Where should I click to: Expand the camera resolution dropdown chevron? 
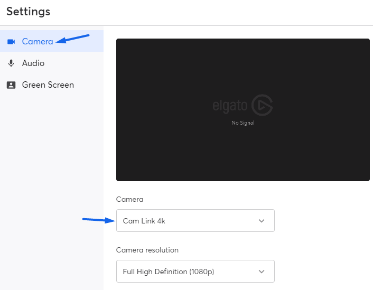coord(262,272)
